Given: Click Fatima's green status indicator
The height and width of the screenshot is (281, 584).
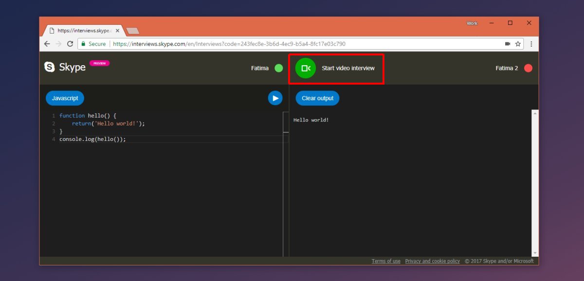Looking at the screenshot, I should tap(279, 68).
